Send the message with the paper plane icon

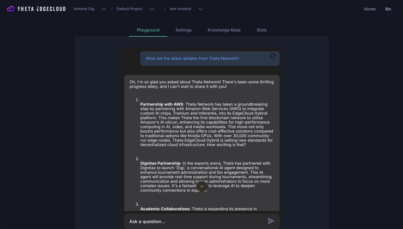tap(271, 221)
